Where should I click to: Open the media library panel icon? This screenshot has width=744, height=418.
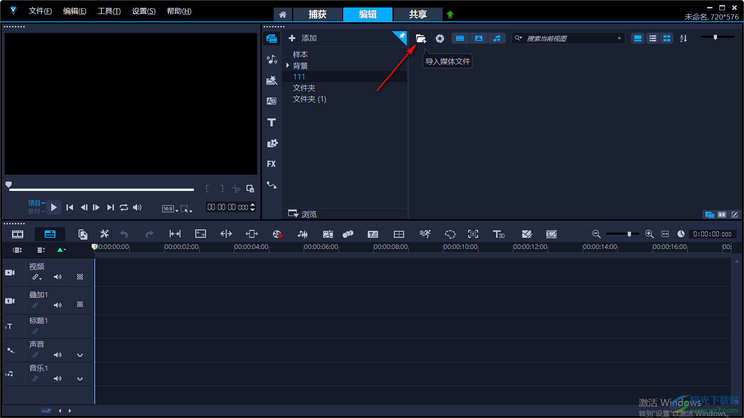click(x=272, y=39)
